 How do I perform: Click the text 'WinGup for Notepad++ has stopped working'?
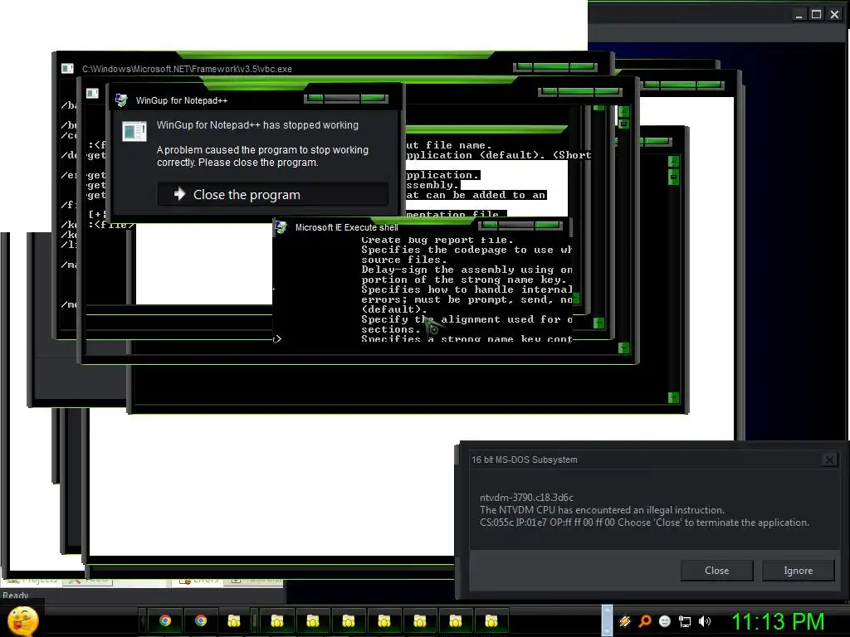(x=257, y=125)
